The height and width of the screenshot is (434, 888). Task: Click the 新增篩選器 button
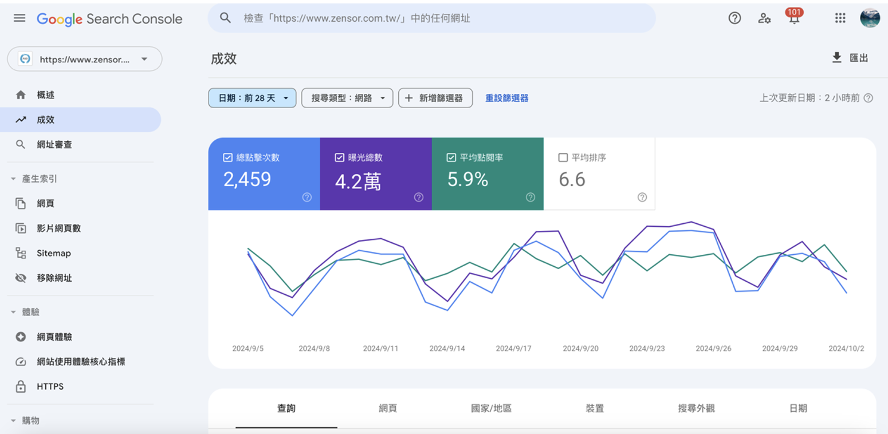[435, 98]
